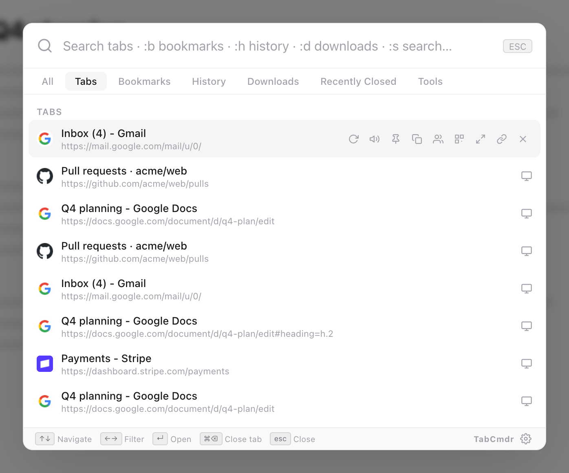This screenshot has height=473, width=569.
Task: Click the Open enter-key hint
Action: 172,439
